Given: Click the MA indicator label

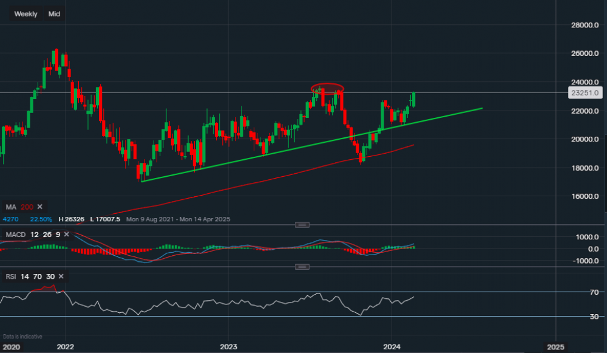Looking at the screenshot, I should 11,208.
